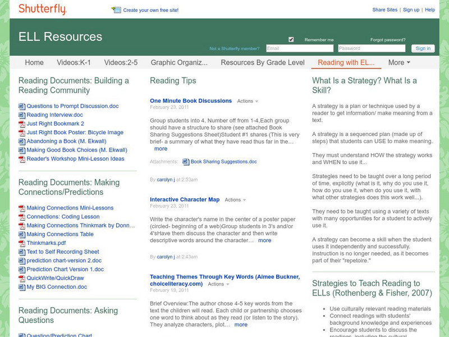The height and width of the screenshot is (337, 449).
Task: Switch to the Home tab
Action: tap(34, 63)
